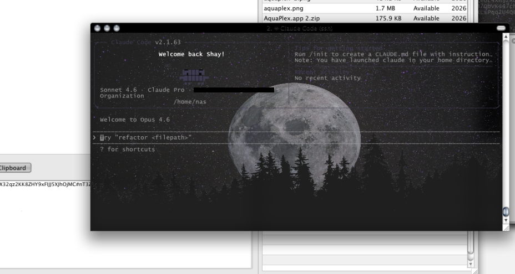Click the 'Sonnet 4.6' model label

pos(118,90)
